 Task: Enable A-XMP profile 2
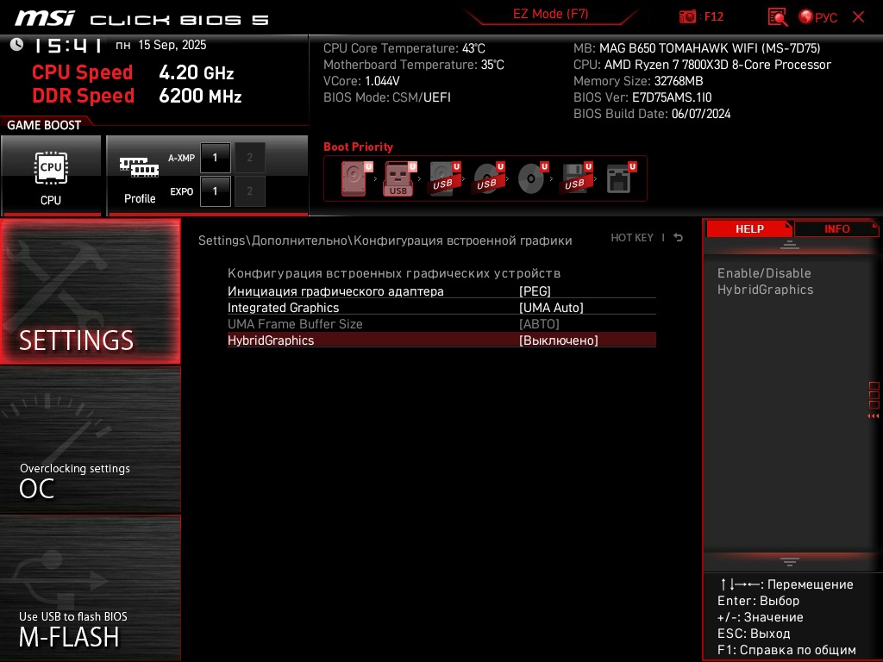[249, 158]
